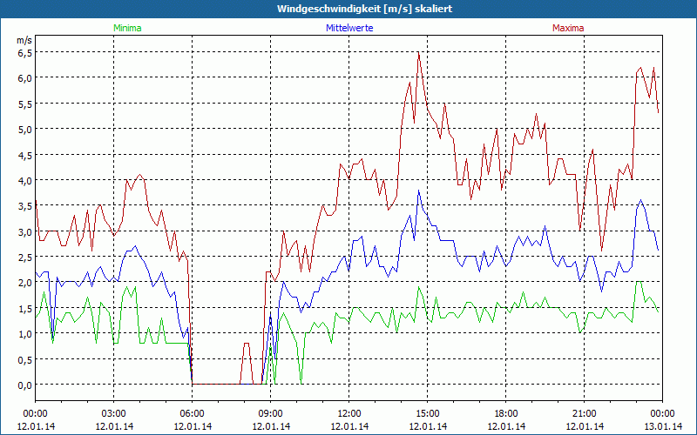Click the 0,5 y-axis value
697x435 pixels.
pyautogui.click(x=25, y=359)
